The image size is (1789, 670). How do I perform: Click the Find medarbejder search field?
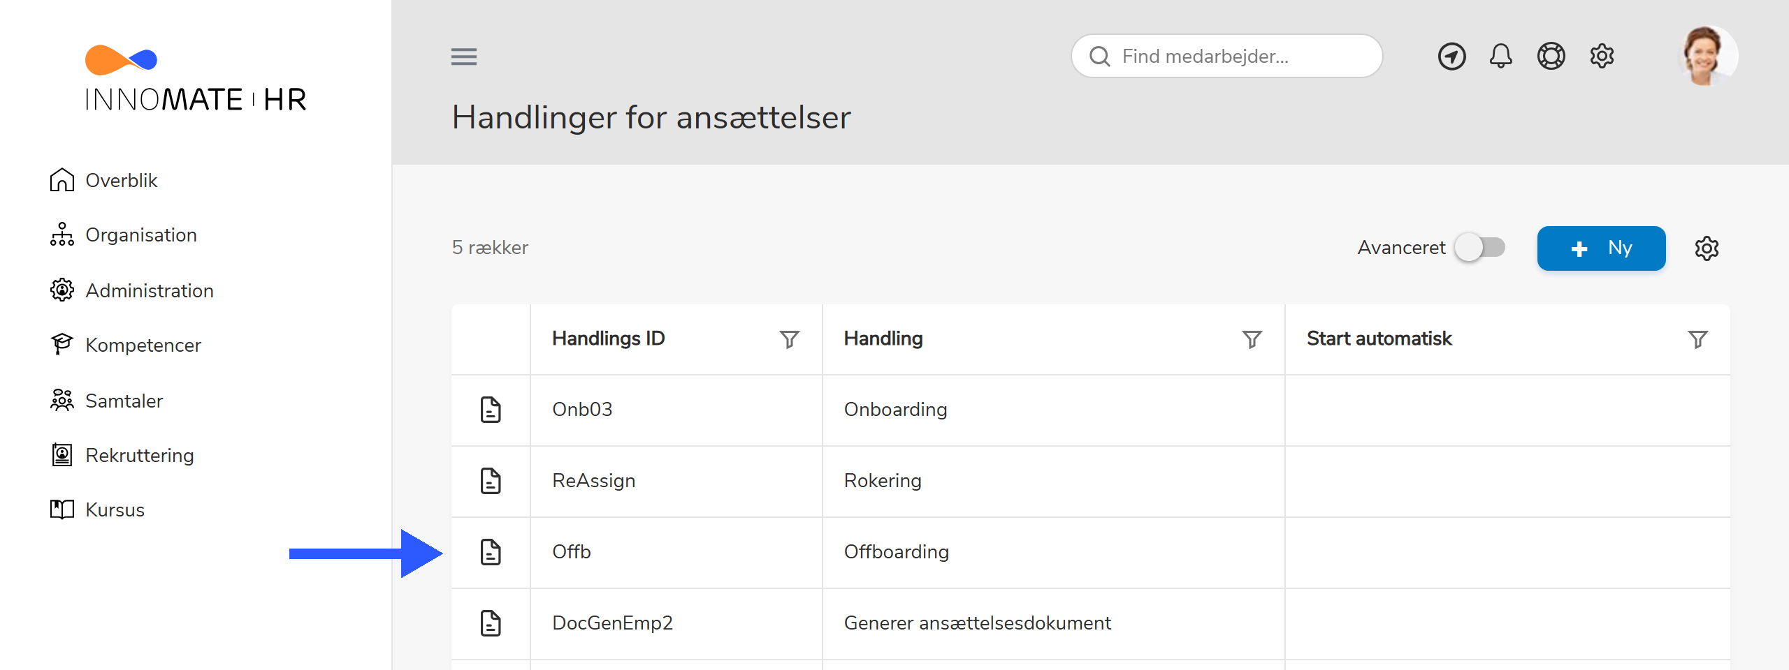[x=1226, y=56]
